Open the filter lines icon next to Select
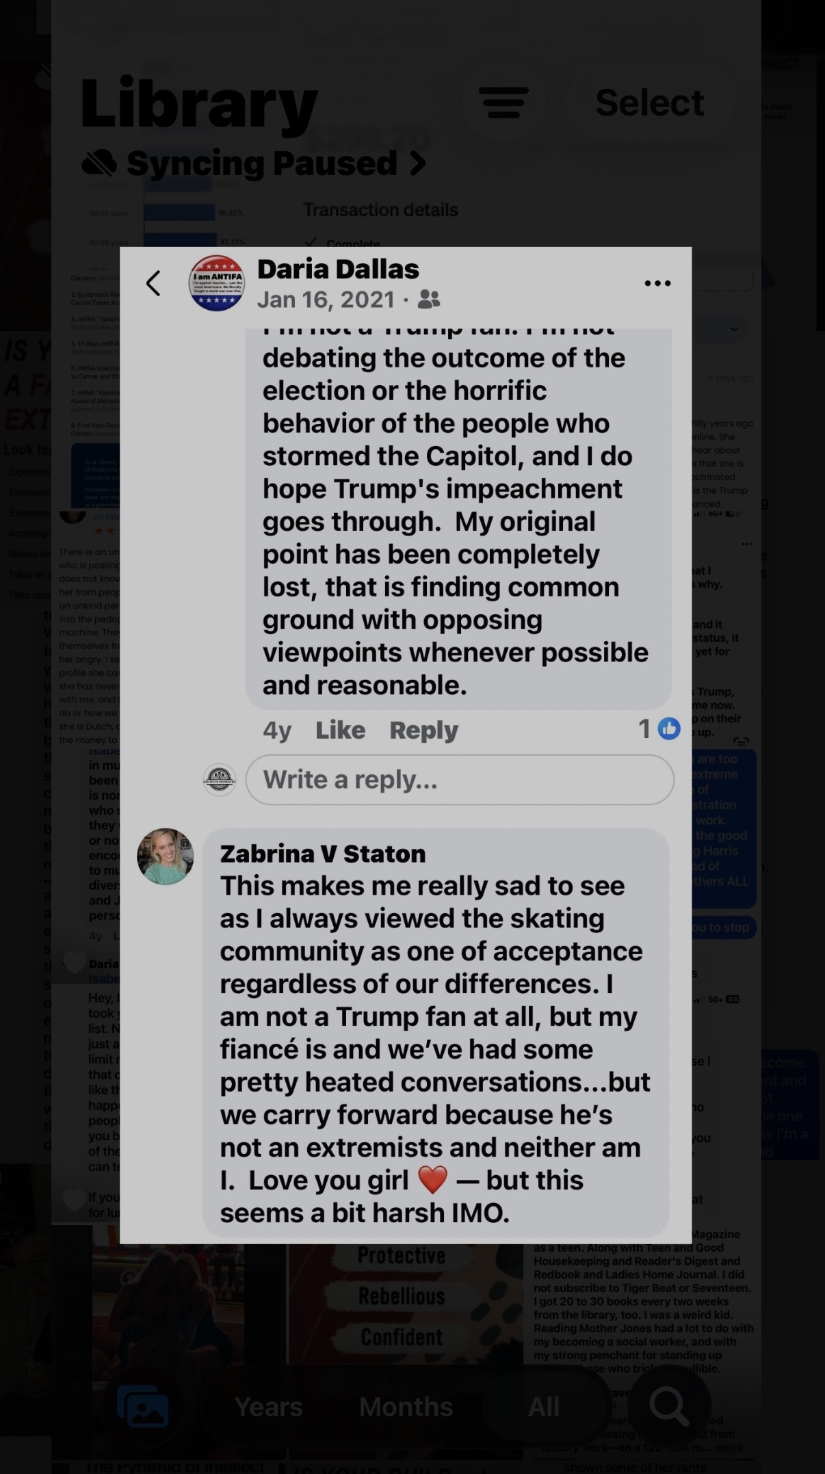This screenshot has width=825, height=1474. coord(503,103)
